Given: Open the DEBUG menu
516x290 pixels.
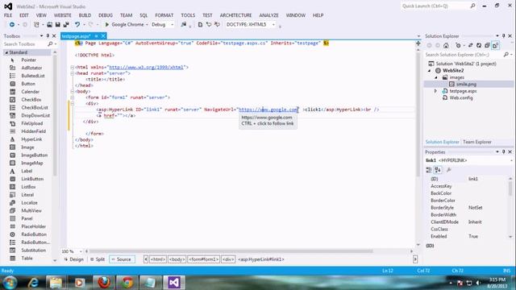Looking at the screenshot, I should [106, 15].
